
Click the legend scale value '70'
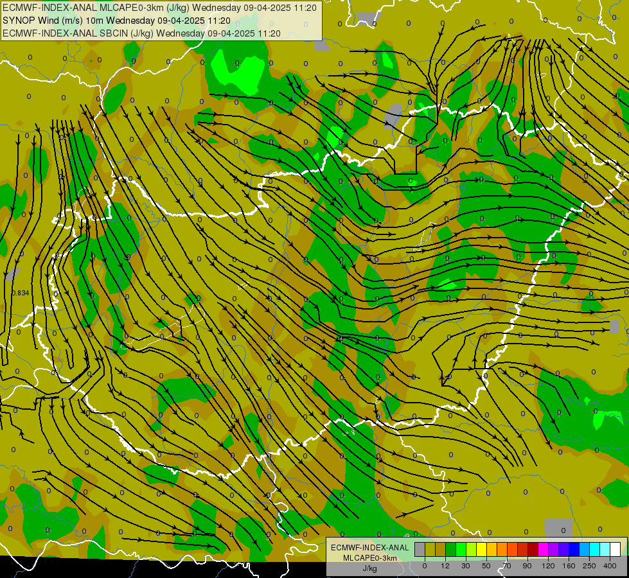tap(507, 566)
